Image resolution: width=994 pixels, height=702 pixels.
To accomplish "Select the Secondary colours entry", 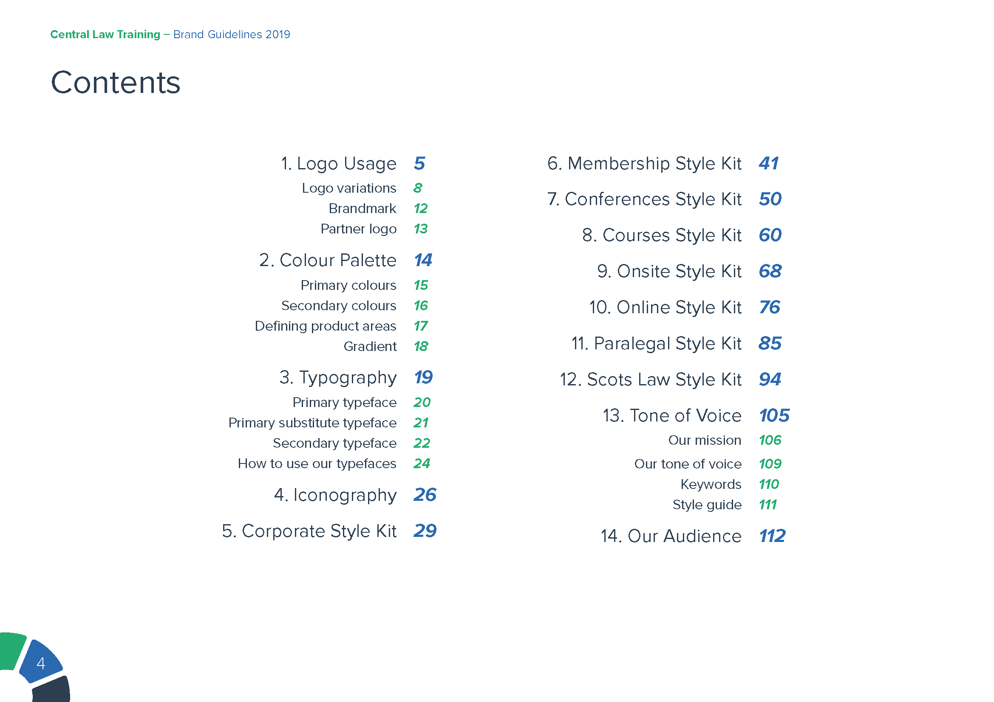I will tap(338, 306).
